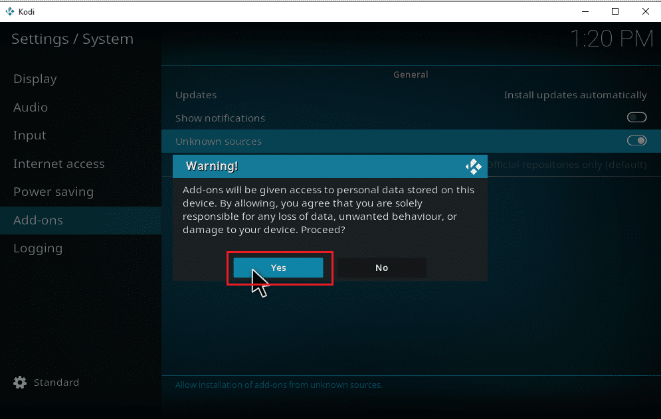Open the Updates option set to Install updates automatically
Screen dimensions: 661x419
tap(575, 95)
